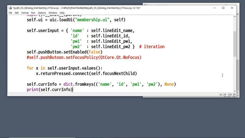The width and height of the screenshot is (245, 138).
Task: Click the 'for' keyword in the loop
Action: point(30,68)
